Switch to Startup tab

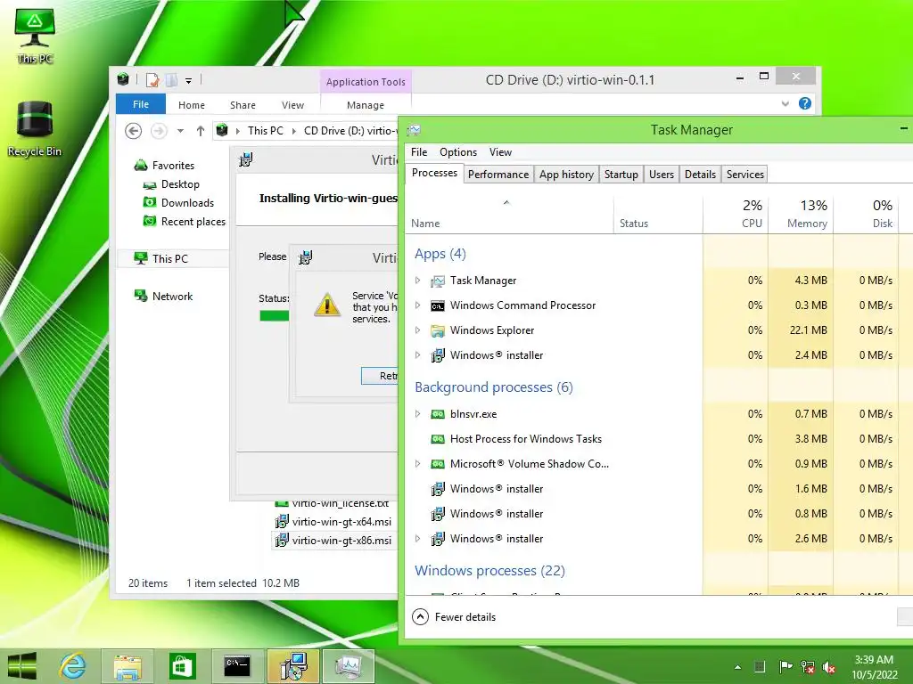[621, 175]
